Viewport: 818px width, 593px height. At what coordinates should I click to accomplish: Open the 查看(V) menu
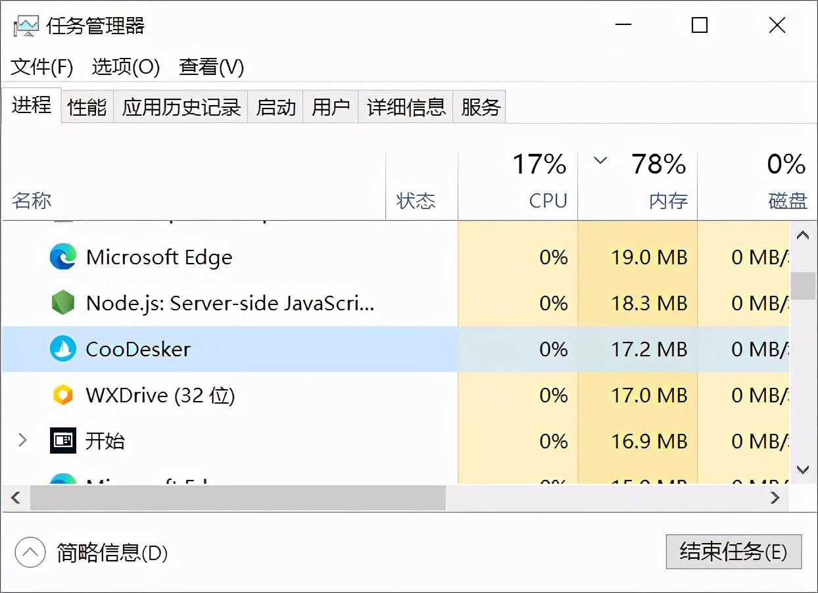click(210, 67)
